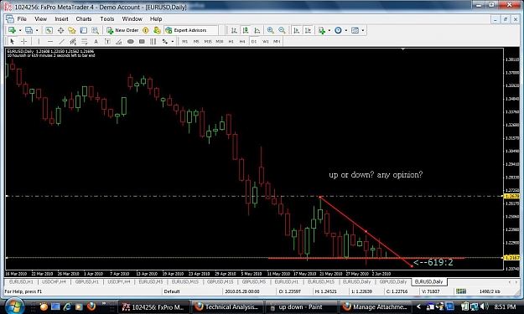Draw a vertical line tool

pos(39,41)
